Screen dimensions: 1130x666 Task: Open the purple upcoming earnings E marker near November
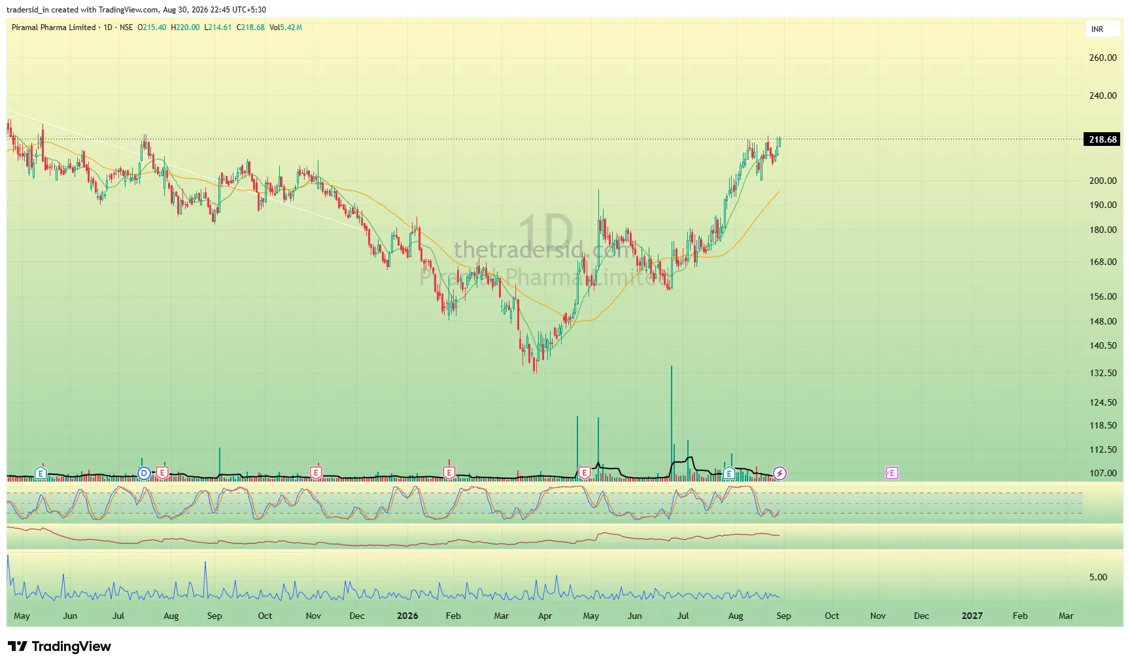891,473
